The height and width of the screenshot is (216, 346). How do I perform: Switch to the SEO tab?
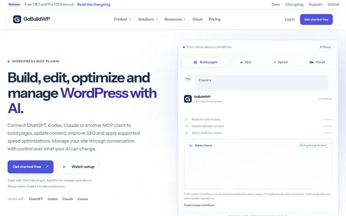pos(246,62)
